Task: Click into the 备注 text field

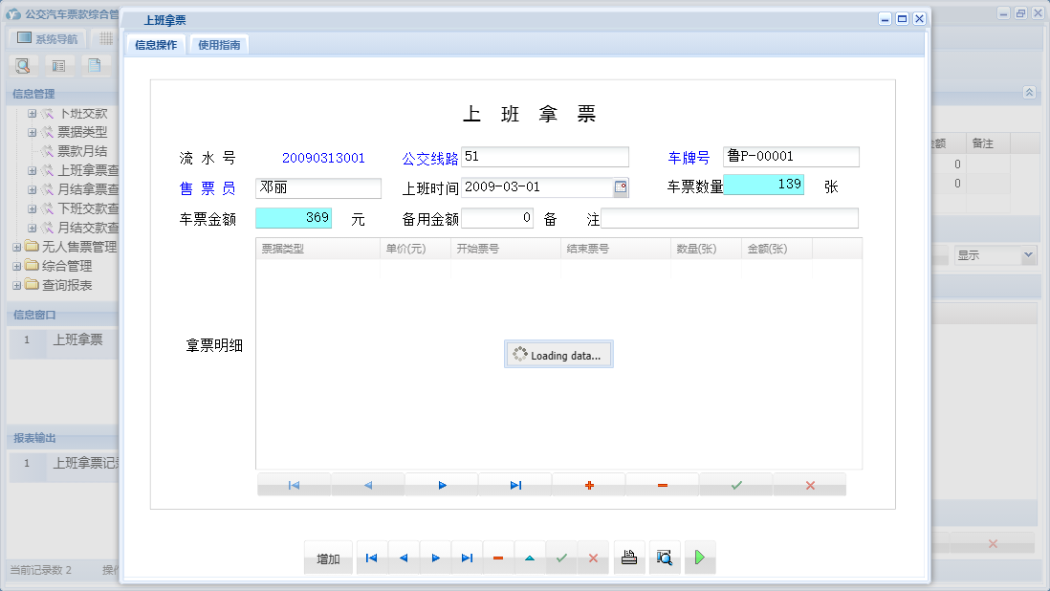Action: click(x=729, y=219)
